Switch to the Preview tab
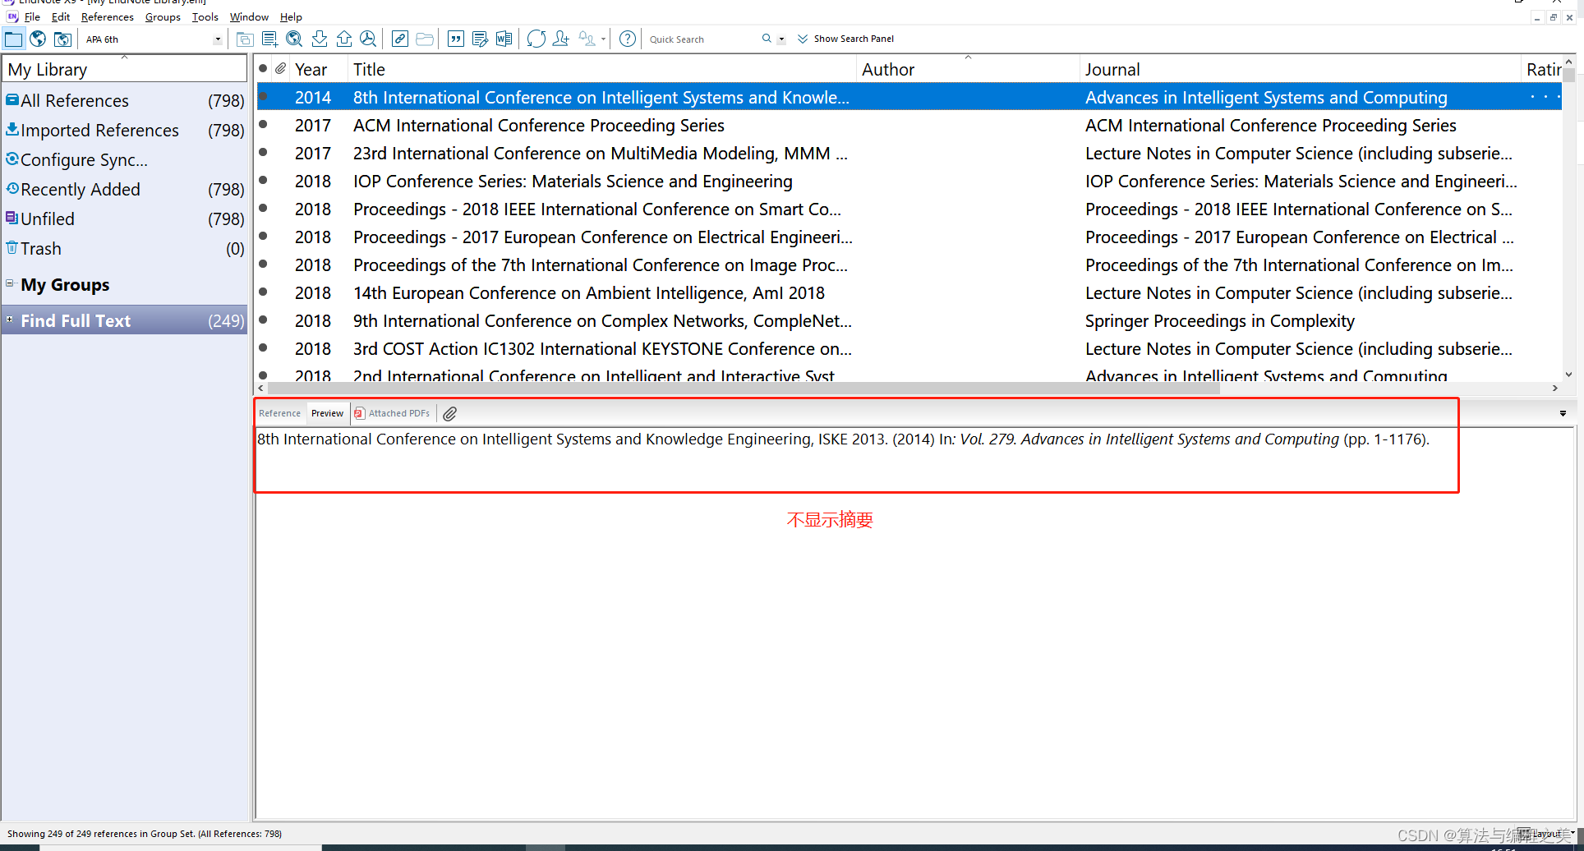The height and width of the screenshot is (851, 1584). [327, 413]
